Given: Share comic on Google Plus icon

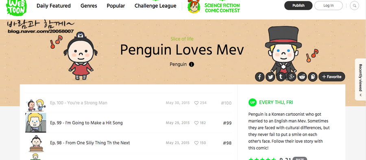Looking at the screenshot, I should point(292,77).
